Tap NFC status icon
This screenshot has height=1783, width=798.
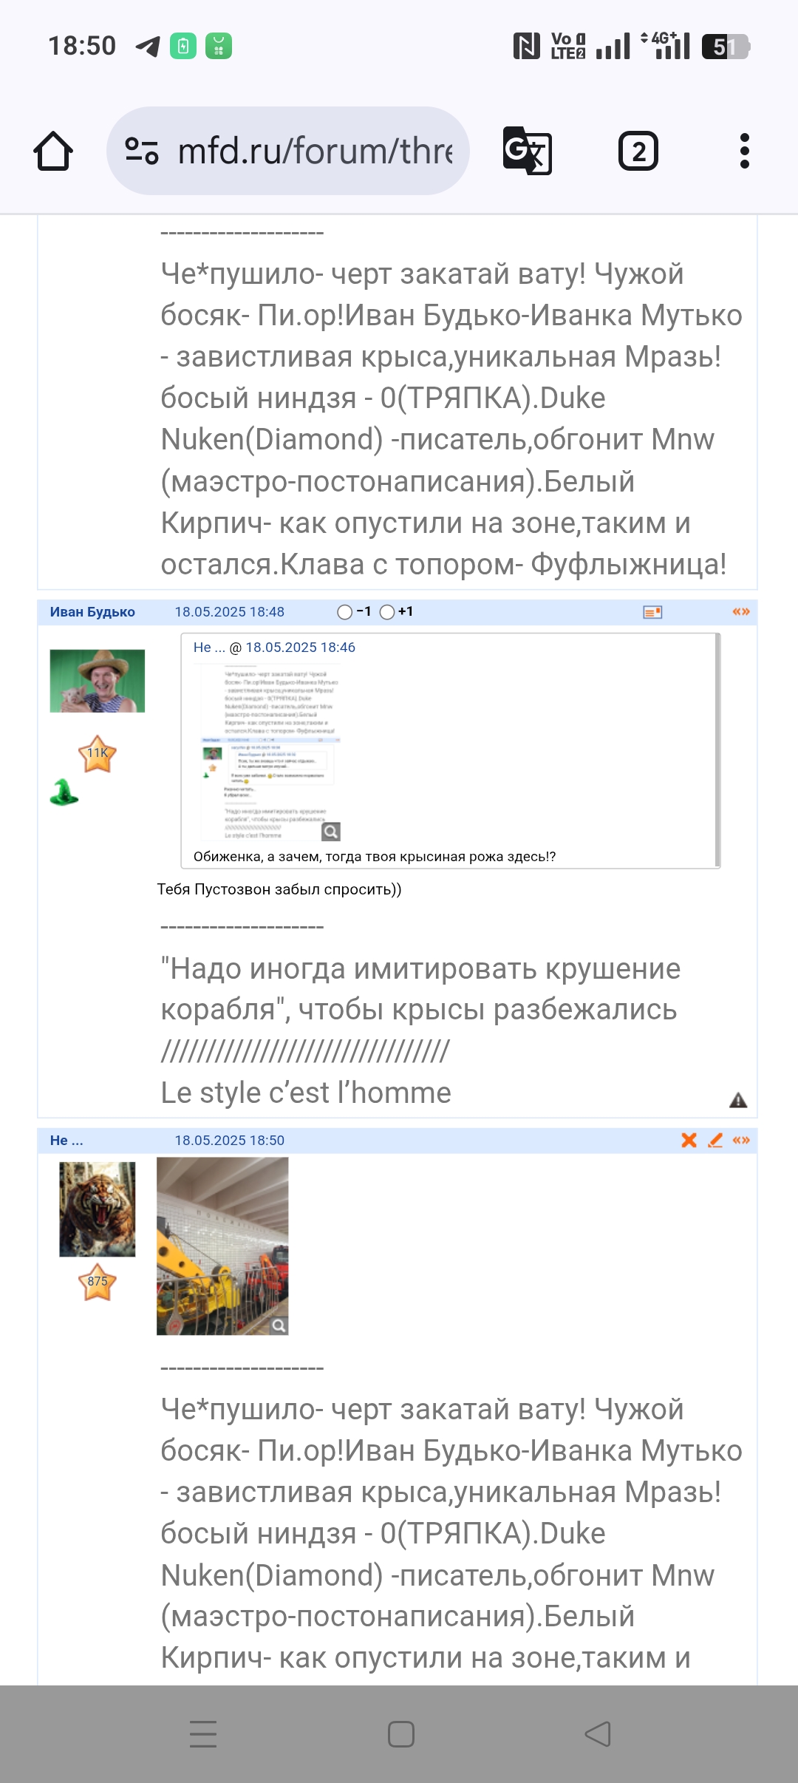coord(527,47)
